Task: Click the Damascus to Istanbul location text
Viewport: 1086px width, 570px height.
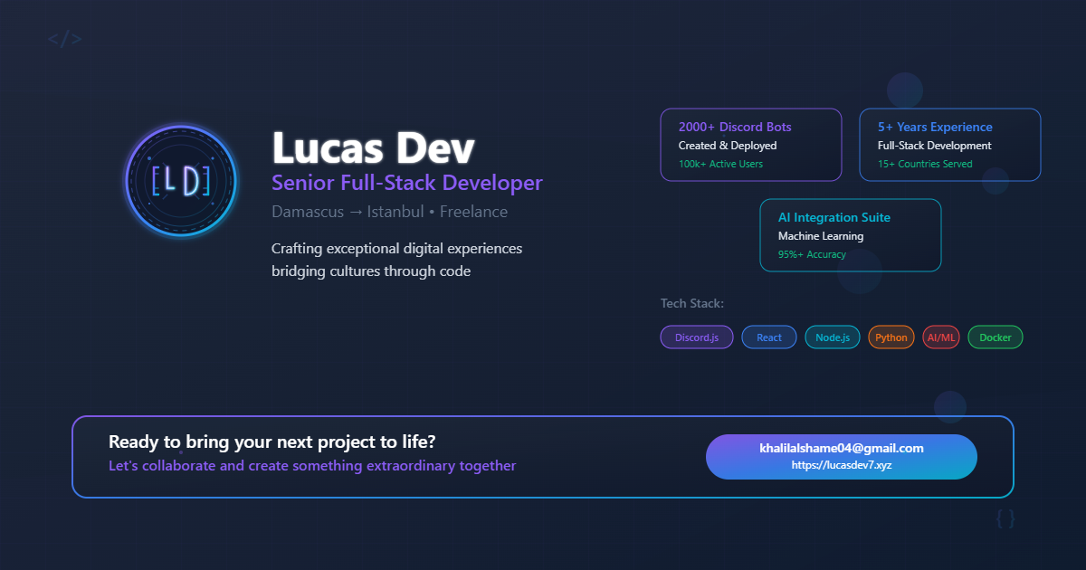Action: 389,211
